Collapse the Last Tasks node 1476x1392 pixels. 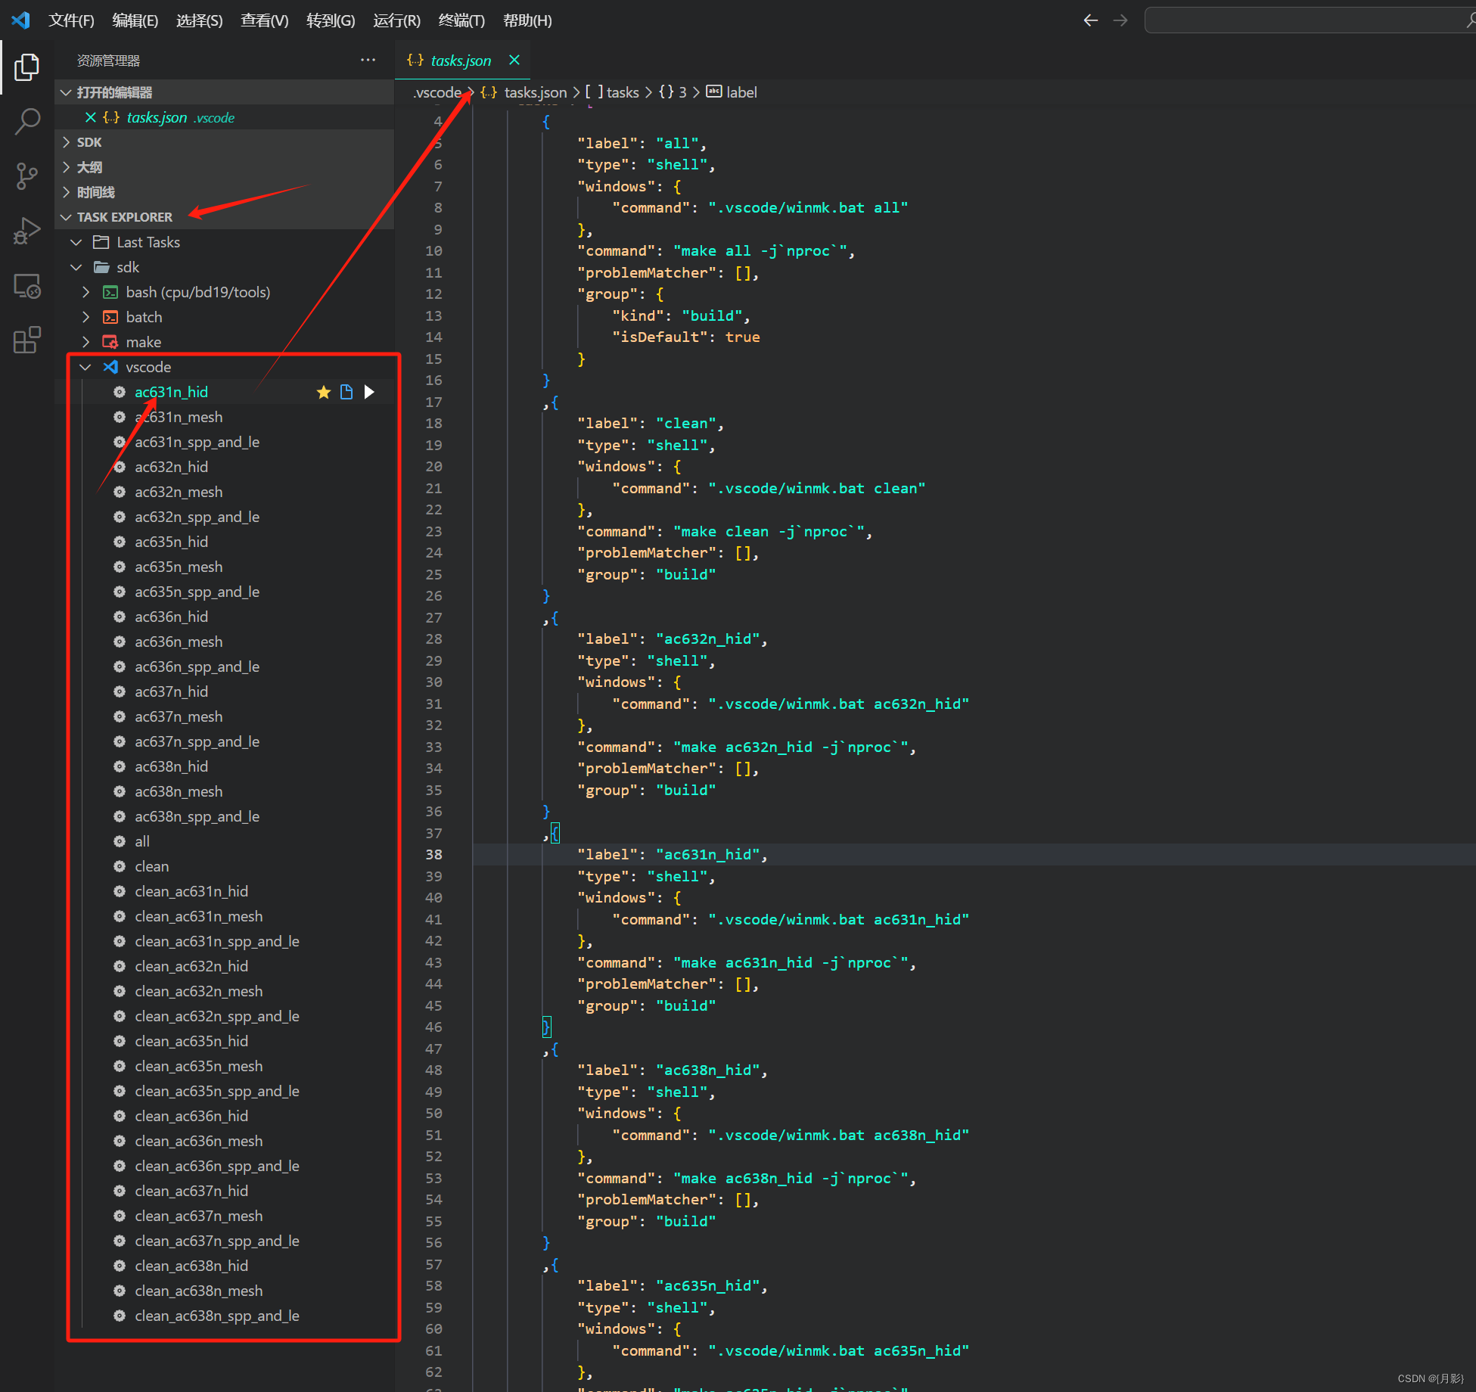pyautogui.click(x=76, y=242)
